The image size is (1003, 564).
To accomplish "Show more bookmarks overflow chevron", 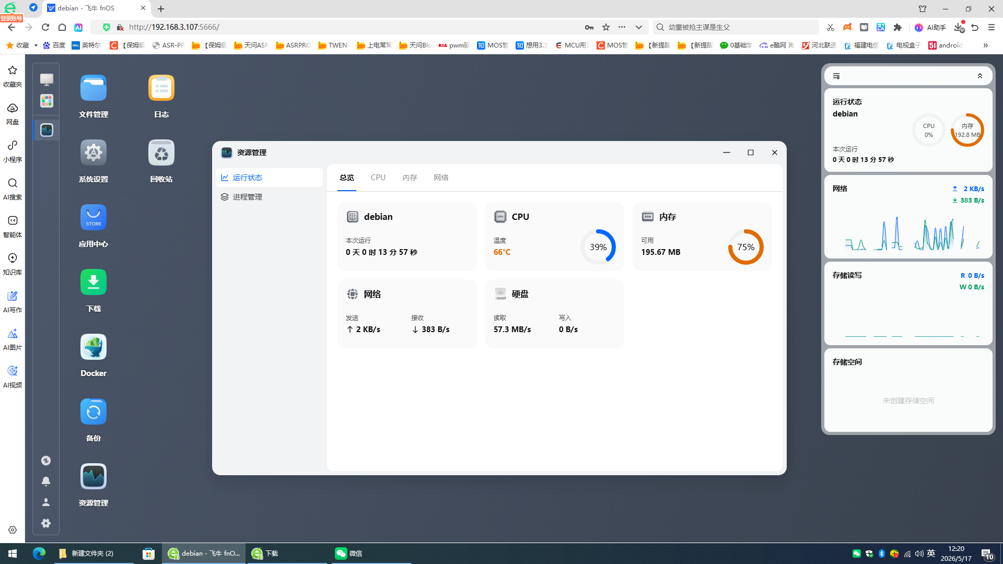I will click(x=986, y=45).
